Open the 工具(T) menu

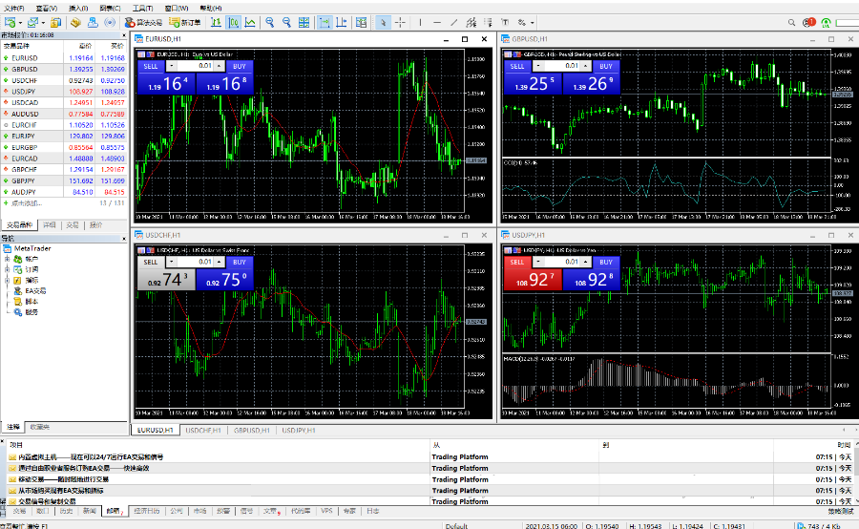point(142,7)
